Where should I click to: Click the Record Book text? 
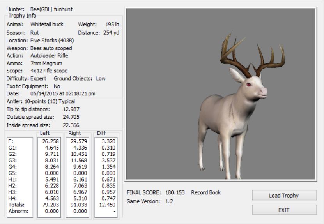[x=206, y=192]
